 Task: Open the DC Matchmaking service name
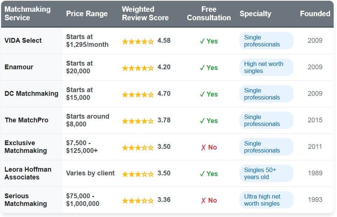[31, 94]
